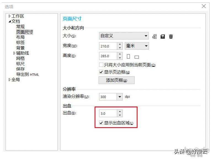Click the get page size from printer icon

(155, 36)
